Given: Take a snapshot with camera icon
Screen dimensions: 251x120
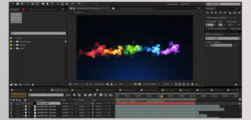Looking at the screenshot, I should point(108,84).
